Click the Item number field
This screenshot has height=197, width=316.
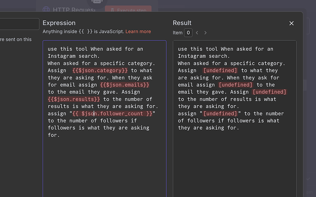point(188,33)
